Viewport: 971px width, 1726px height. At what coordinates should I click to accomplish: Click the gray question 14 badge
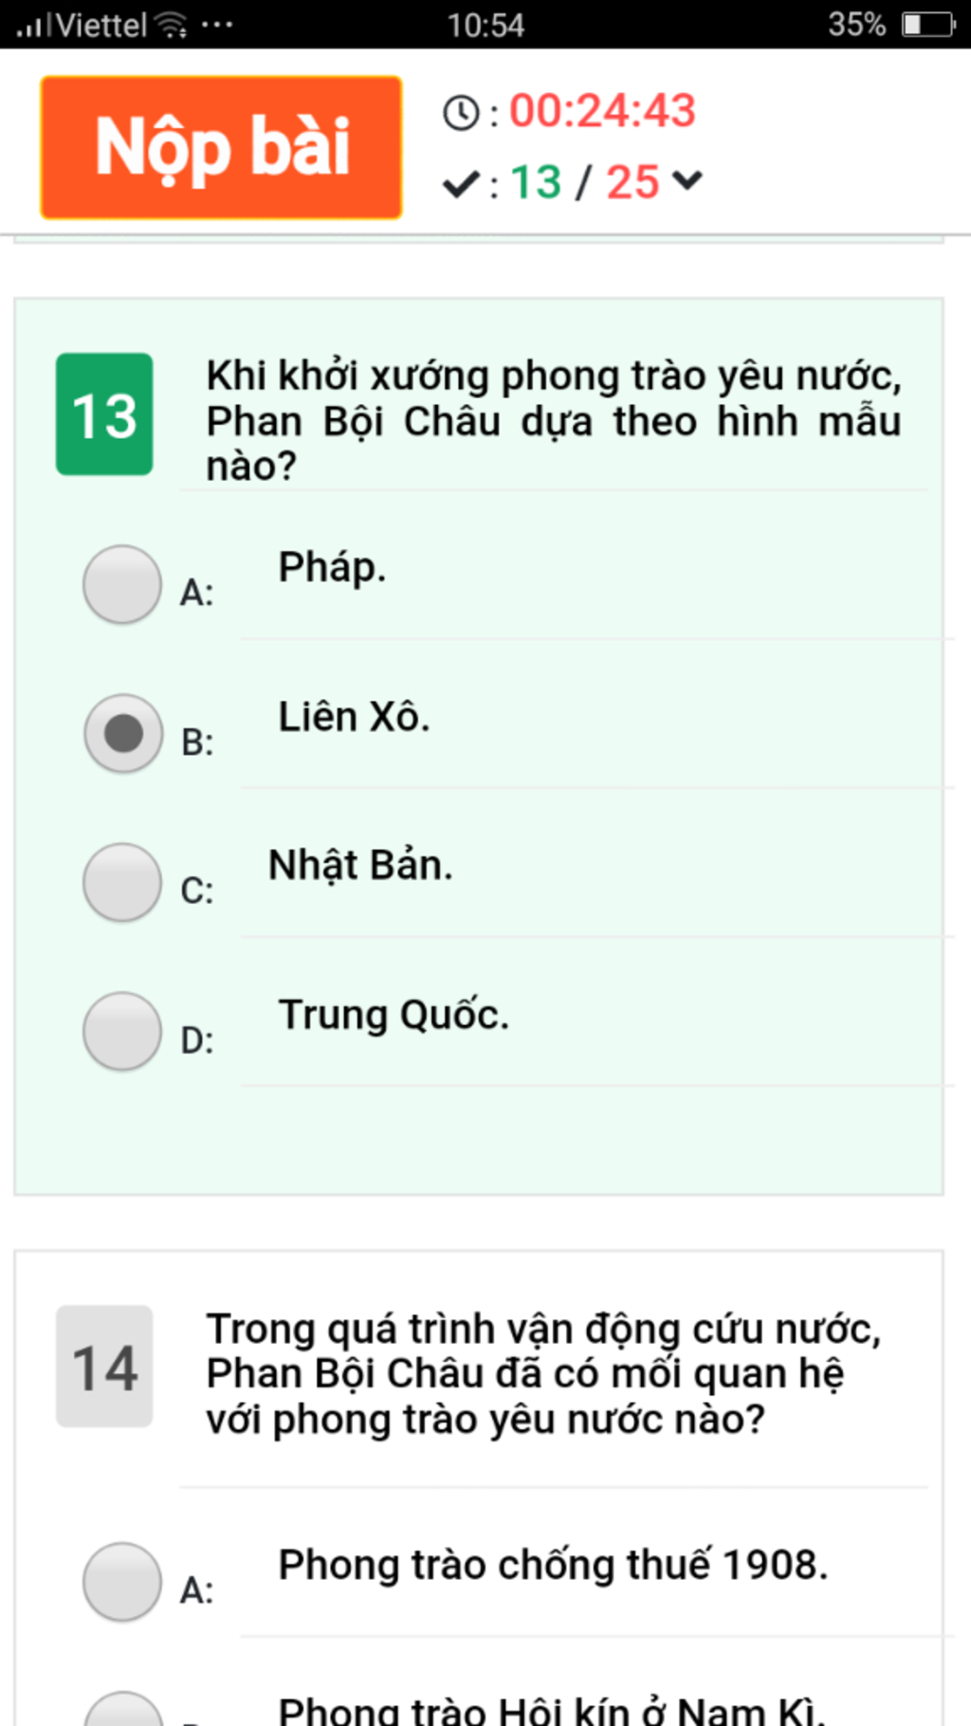click(104, 1367)
